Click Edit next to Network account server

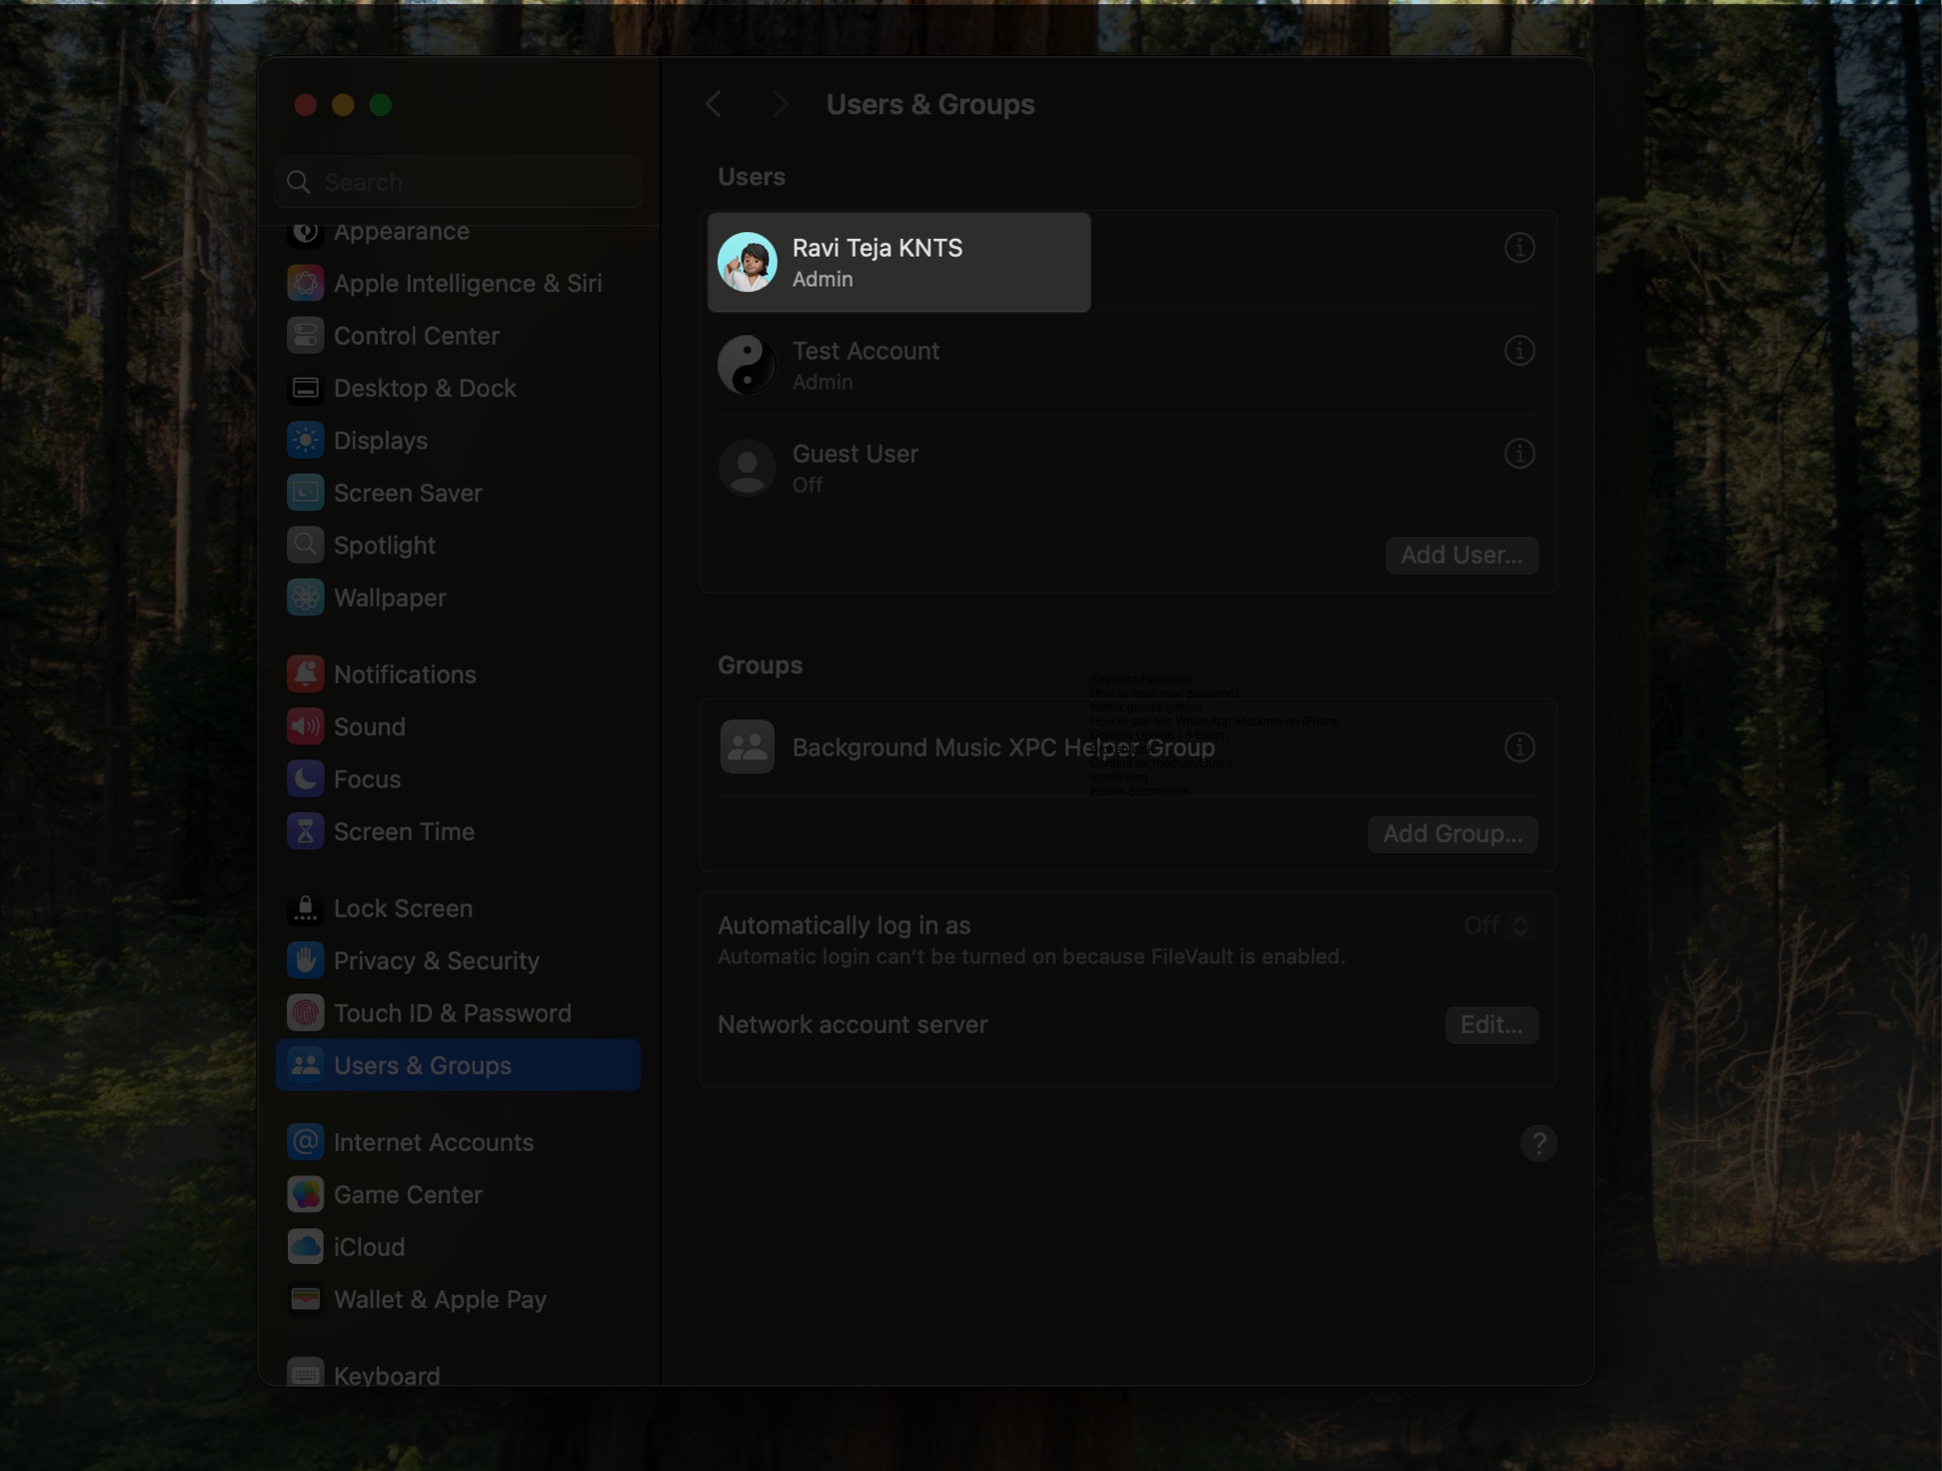1491,1024
